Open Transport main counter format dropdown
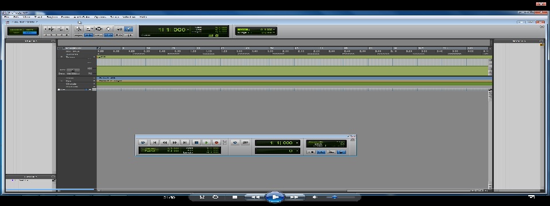The height and width of the screenshot is (206, 550). [297, 143]
